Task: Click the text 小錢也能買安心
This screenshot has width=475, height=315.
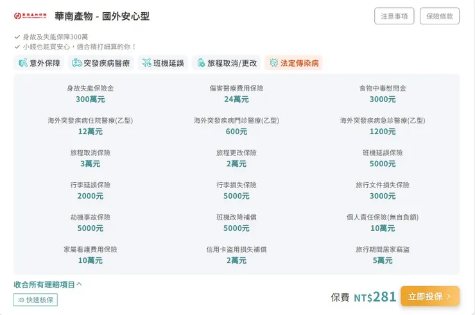Action: pos(46,47)
